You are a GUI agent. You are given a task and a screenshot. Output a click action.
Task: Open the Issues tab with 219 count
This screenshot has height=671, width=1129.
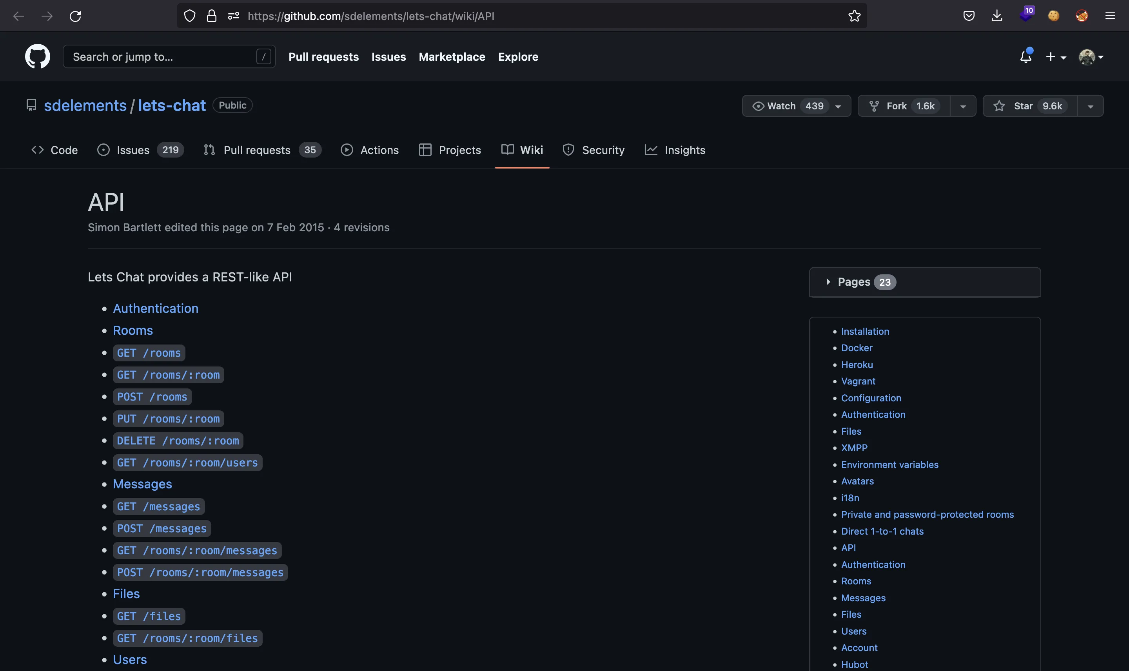pyautogui.click(x=140, y=150)
